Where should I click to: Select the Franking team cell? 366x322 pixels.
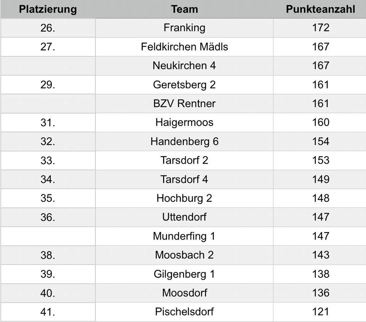[185, 28]
